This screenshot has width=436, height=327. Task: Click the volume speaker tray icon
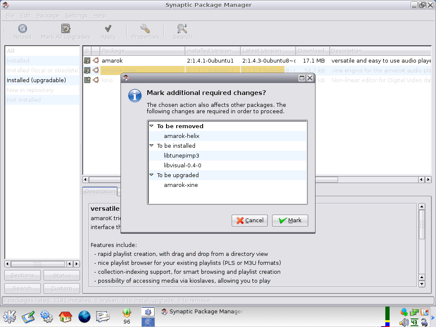click(404, 322)
